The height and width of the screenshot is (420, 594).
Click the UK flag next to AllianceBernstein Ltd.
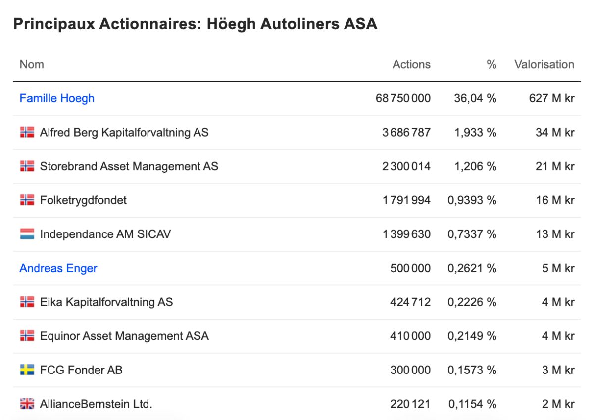point(27,404)
